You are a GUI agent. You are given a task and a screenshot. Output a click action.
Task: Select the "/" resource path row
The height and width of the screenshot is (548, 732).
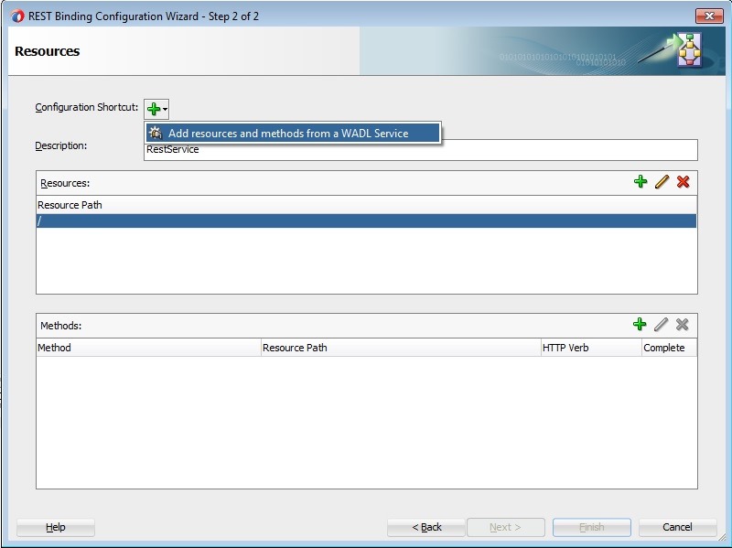pos(366,220)
